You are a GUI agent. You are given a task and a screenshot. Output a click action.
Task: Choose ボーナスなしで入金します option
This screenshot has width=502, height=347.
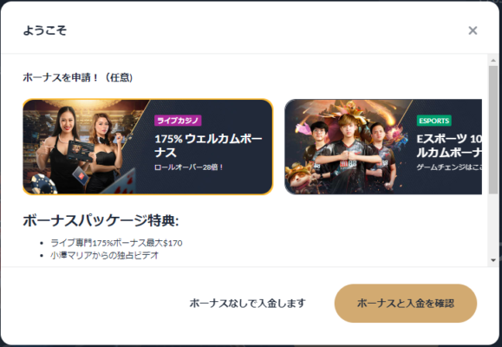[x=247, y=303]
